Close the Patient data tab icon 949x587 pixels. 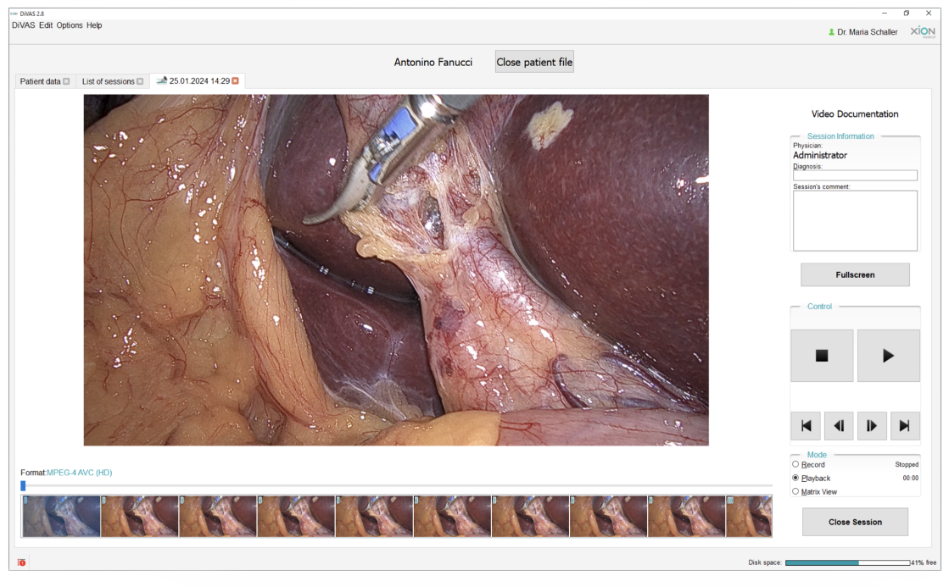pyautogui.click(x=67, y=81)
